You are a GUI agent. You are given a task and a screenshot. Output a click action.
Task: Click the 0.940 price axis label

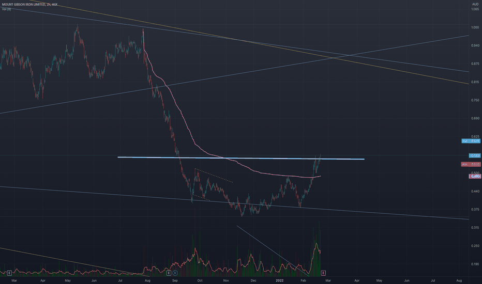pos(475,45)
